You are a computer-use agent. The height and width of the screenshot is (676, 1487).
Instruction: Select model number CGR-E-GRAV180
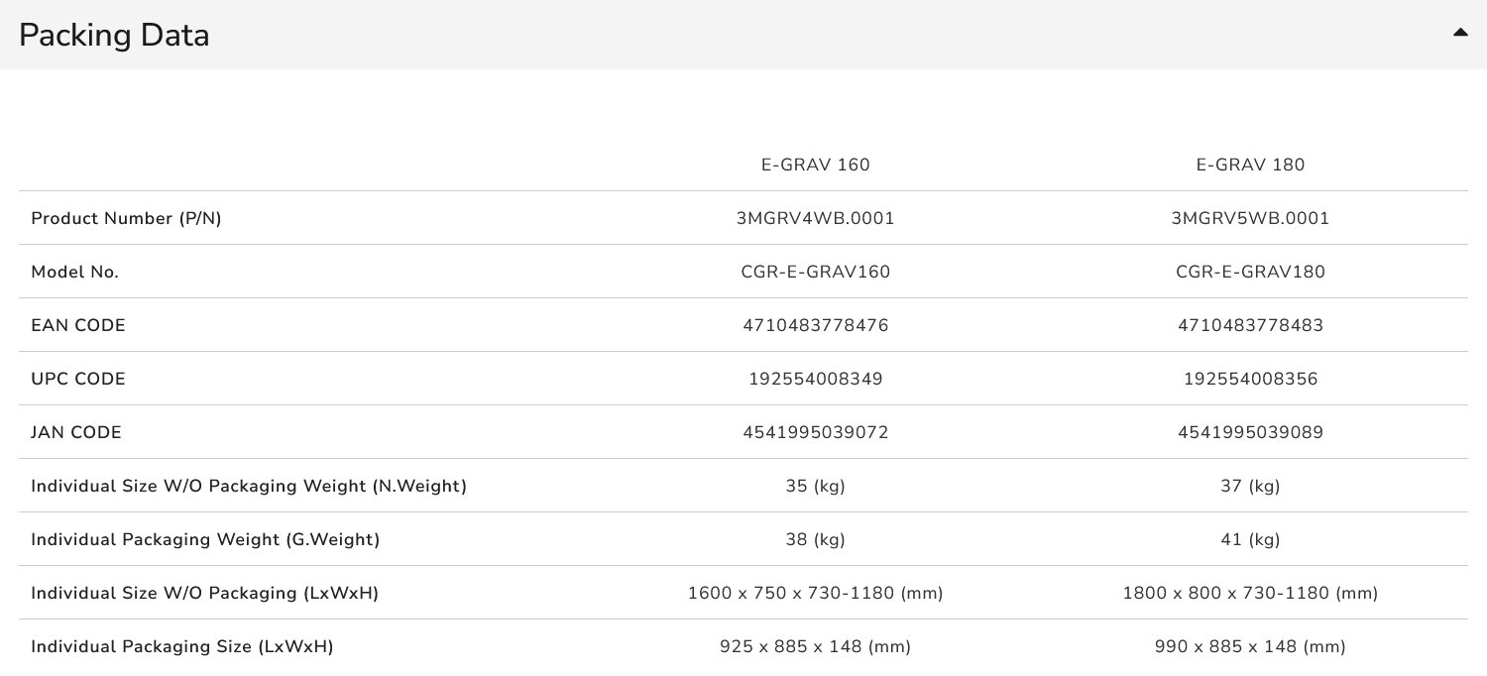click(x=1250, y=273)
